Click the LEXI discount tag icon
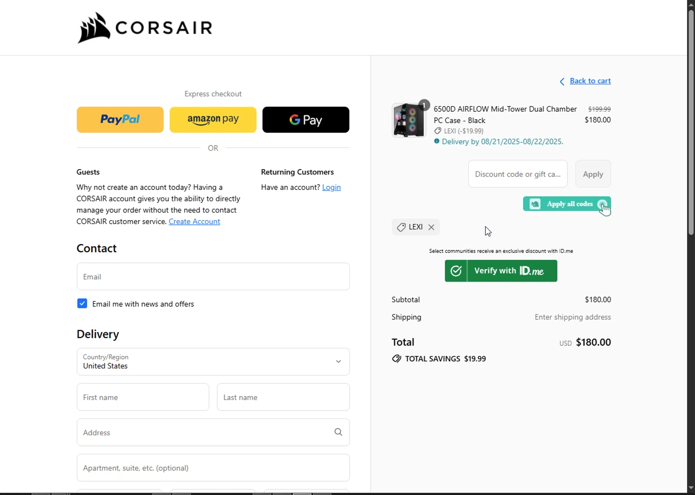The height and width of the screenshot is (495, 695). click(401, 227)
